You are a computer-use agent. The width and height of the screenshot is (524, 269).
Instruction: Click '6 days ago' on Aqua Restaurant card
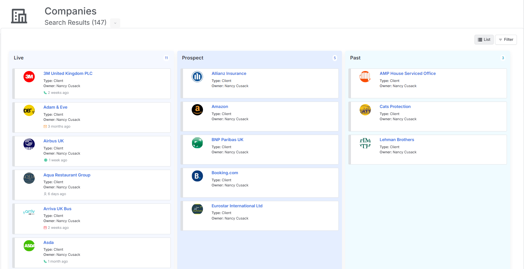click(57, 194)
